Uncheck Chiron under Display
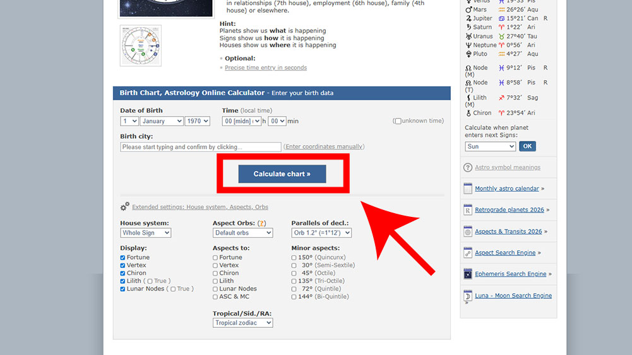 point(123,273)
